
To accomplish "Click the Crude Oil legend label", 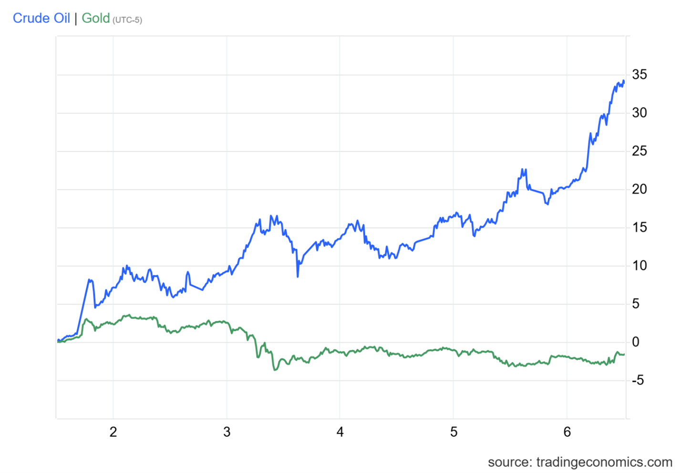I will [41, 18].
